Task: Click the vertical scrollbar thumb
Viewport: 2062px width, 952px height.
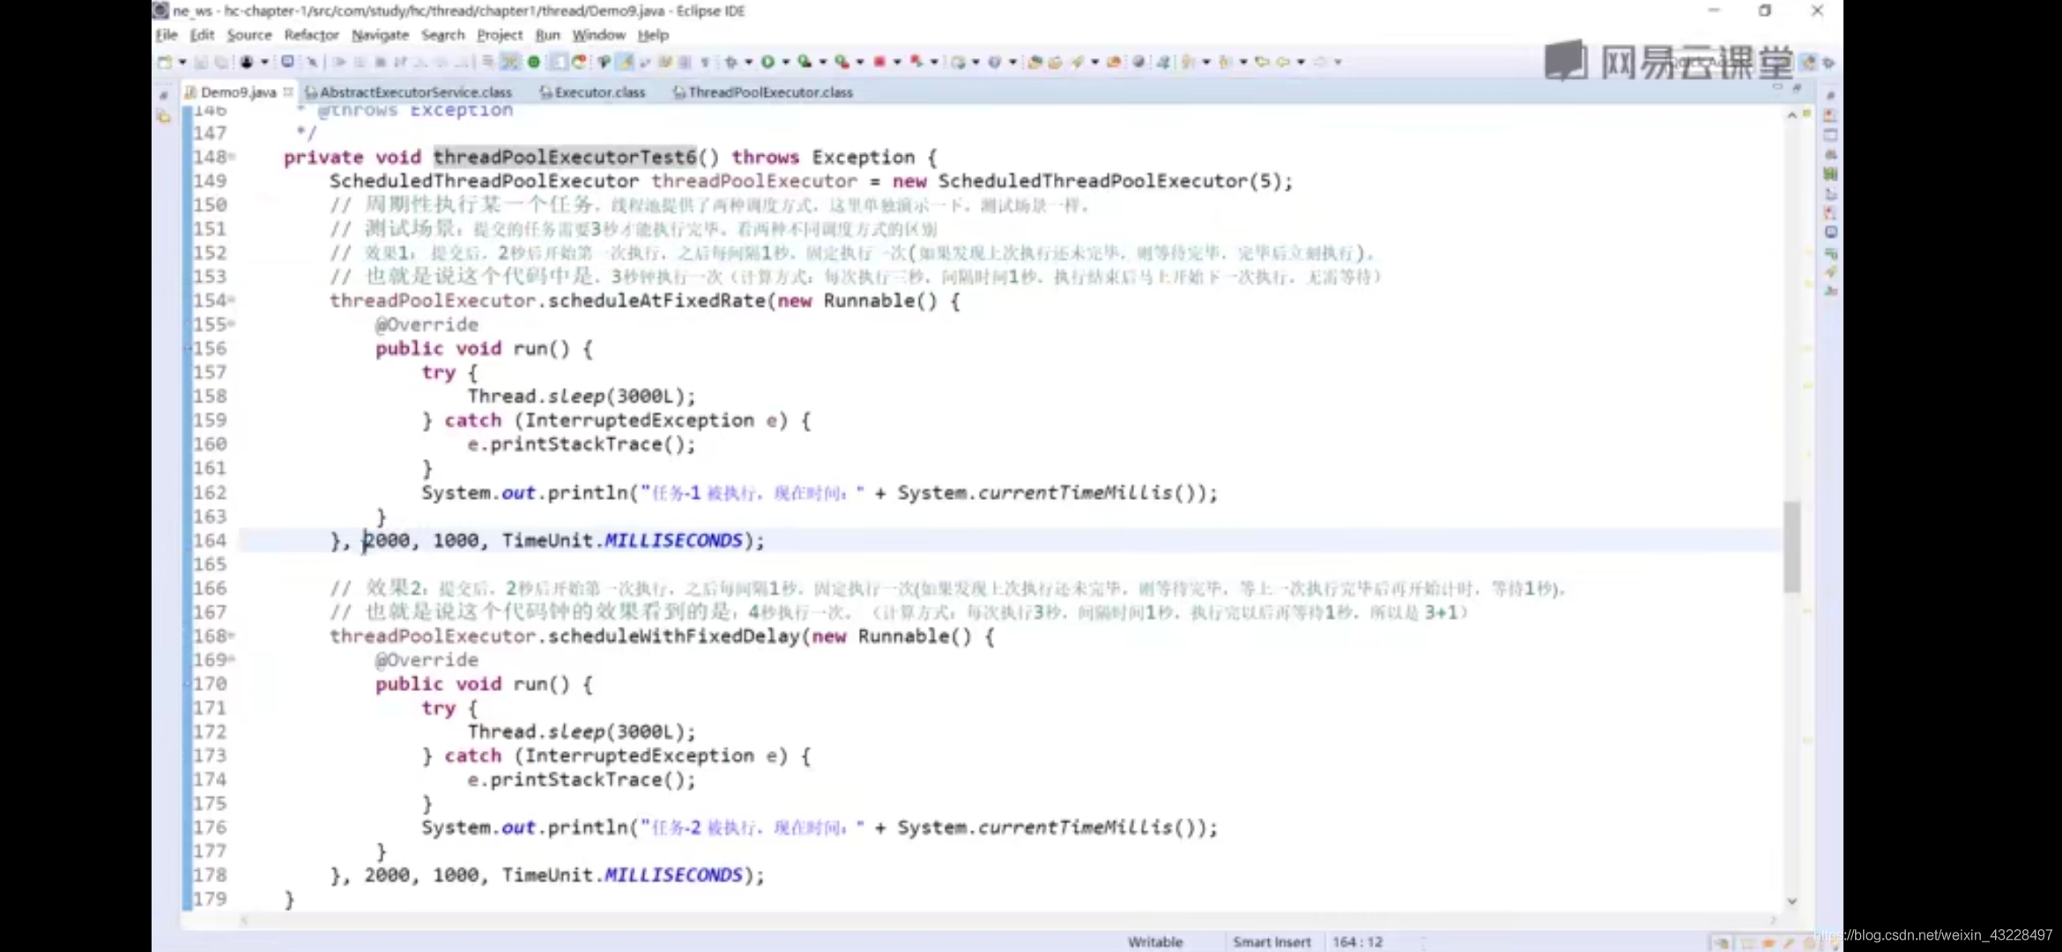Action: coord(1791,547)
